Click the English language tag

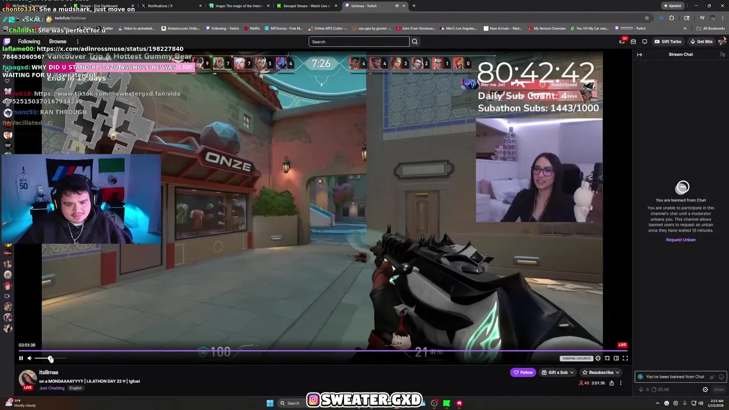point(75,388)
